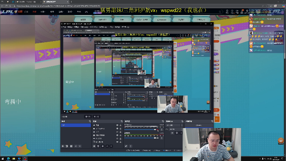Move the selected source down
The width and height of the screenshot is (286, 161).
(x=111, y=146)
